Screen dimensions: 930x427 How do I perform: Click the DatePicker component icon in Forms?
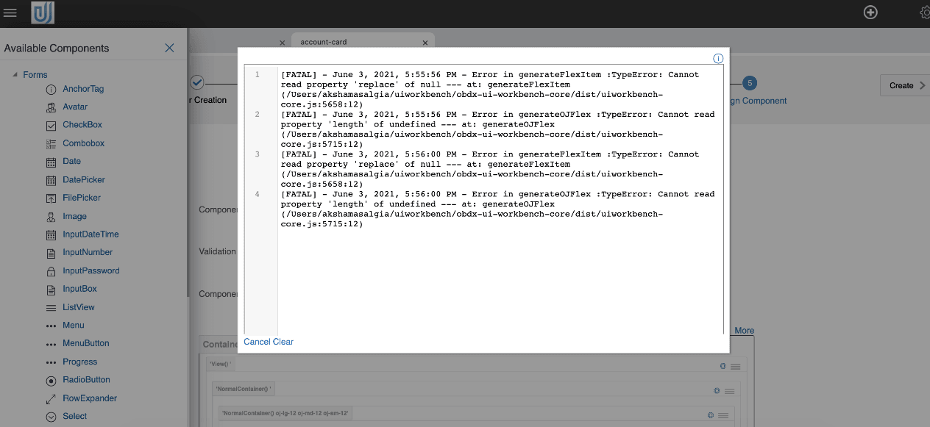(50, 179)
